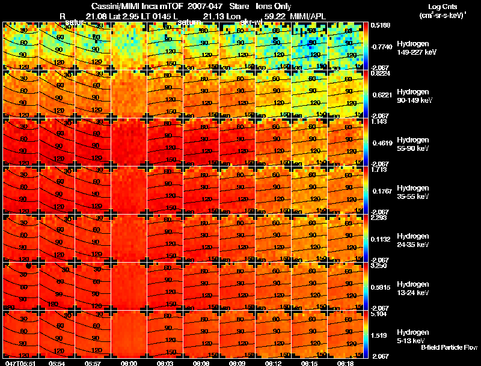The image size is (481, 366).
Task: Click the '06:12' time label
Action: [274, 363]
